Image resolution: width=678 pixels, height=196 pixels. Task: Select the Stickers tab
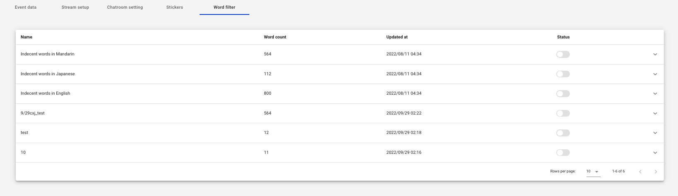(x=174, y=7)
